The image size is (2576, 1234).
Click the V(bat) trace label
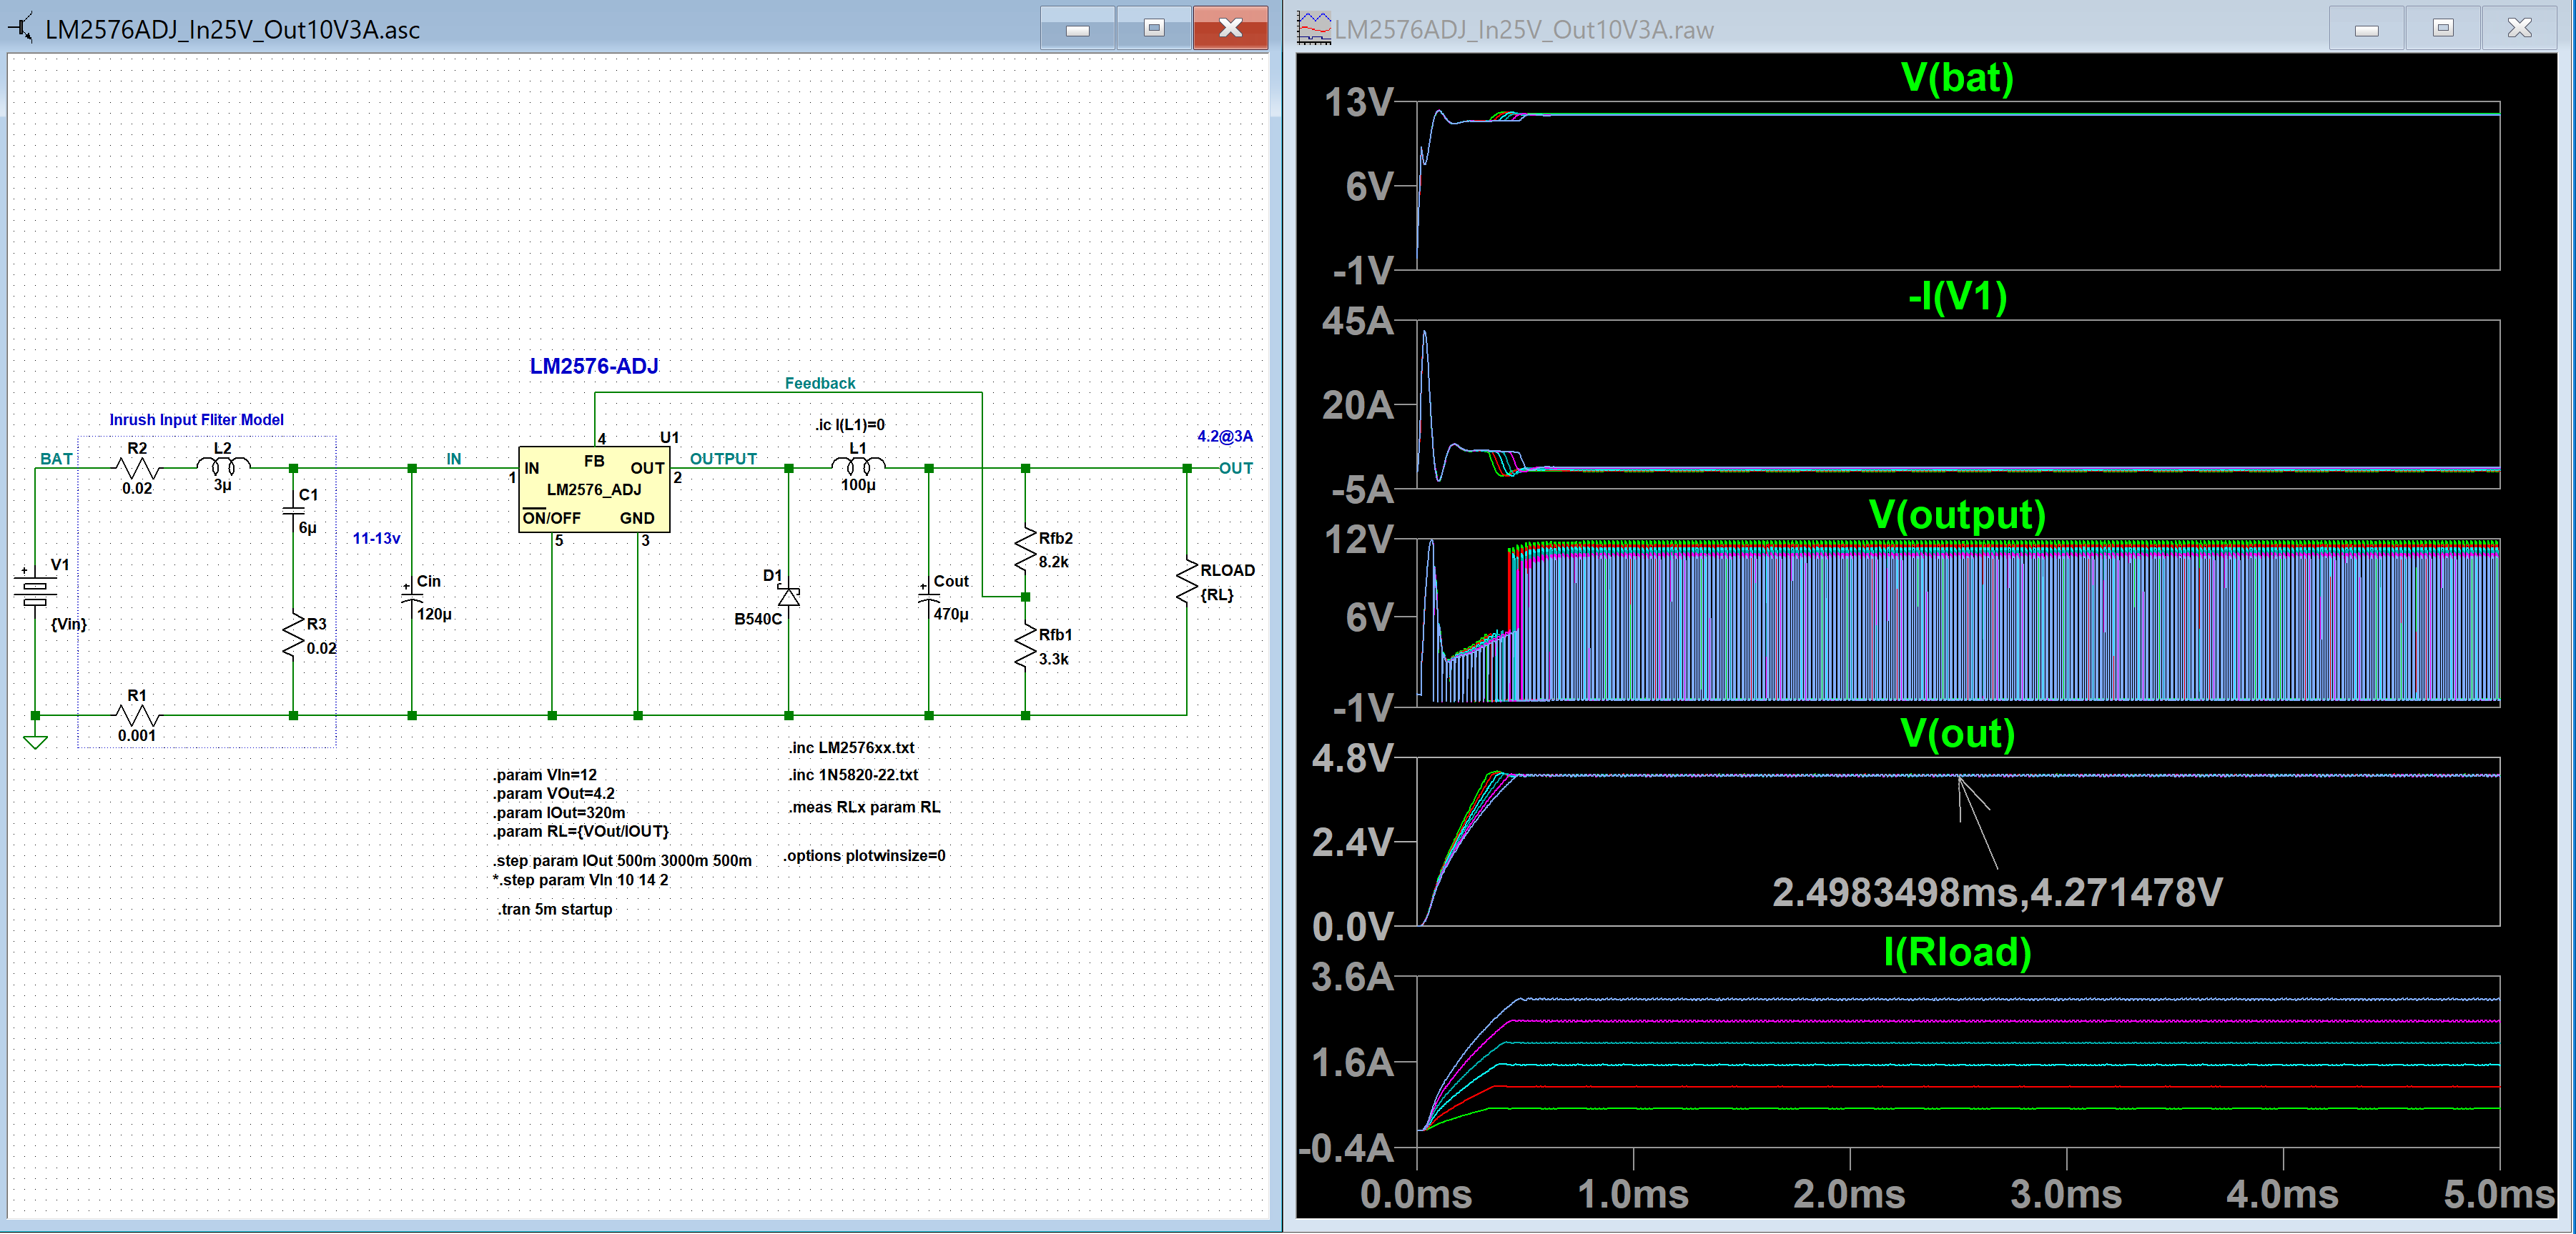coord(1957,77)
